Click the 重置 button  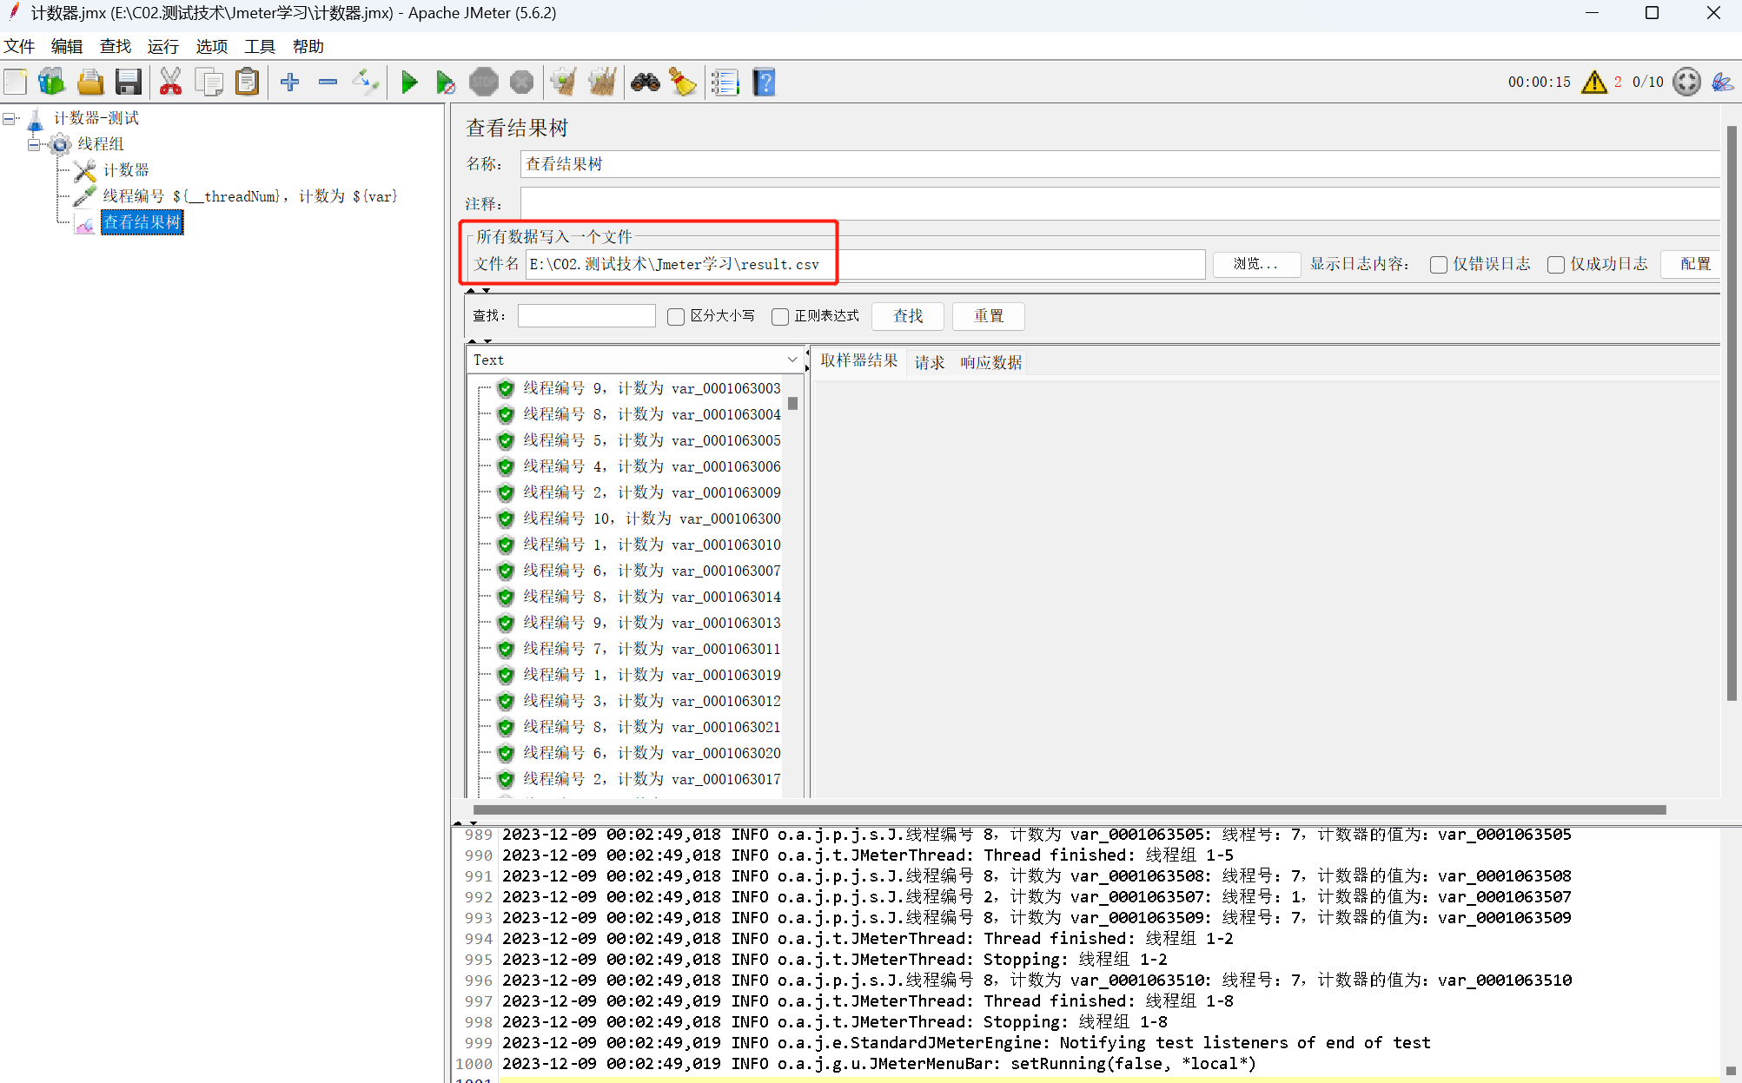[x=988, y=316]
